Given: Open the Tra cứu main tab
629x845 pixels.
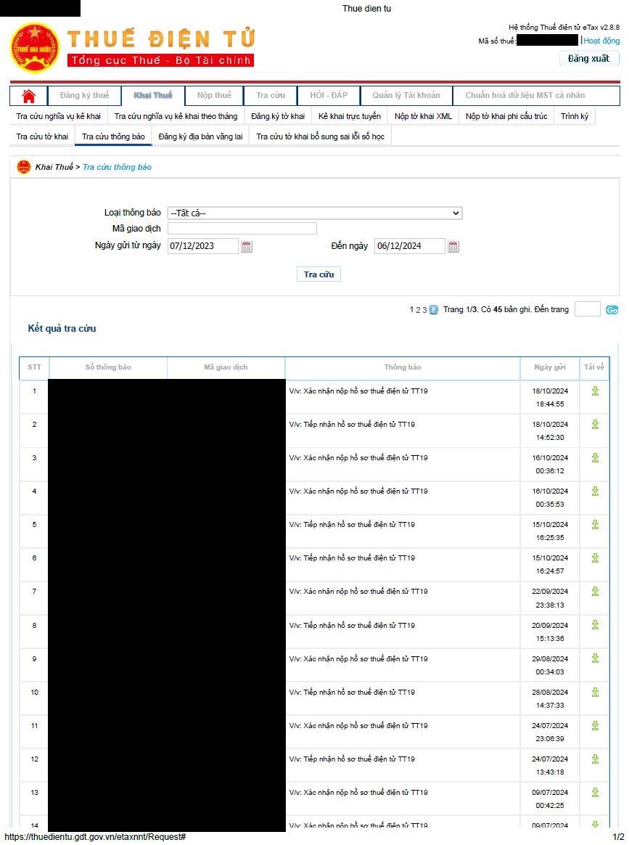Looking at the screenshot, I should 271,96.
